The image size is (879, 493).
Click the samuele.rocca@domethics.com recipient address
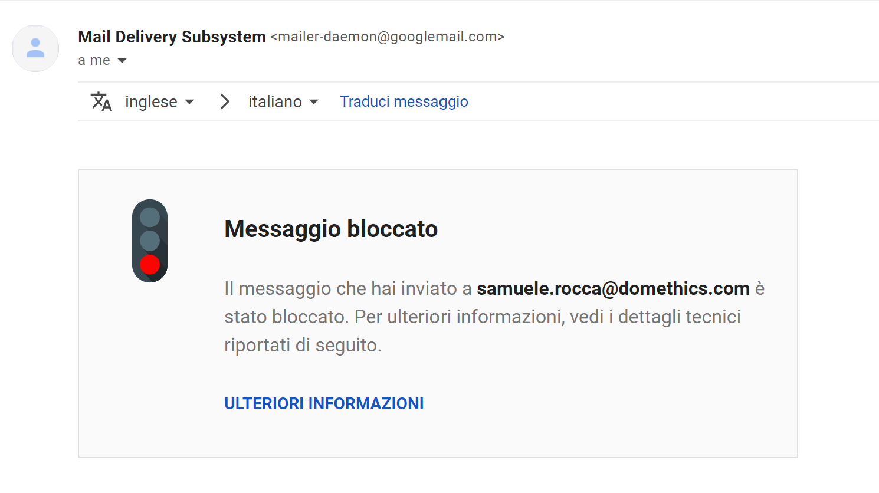coord(613,288)
